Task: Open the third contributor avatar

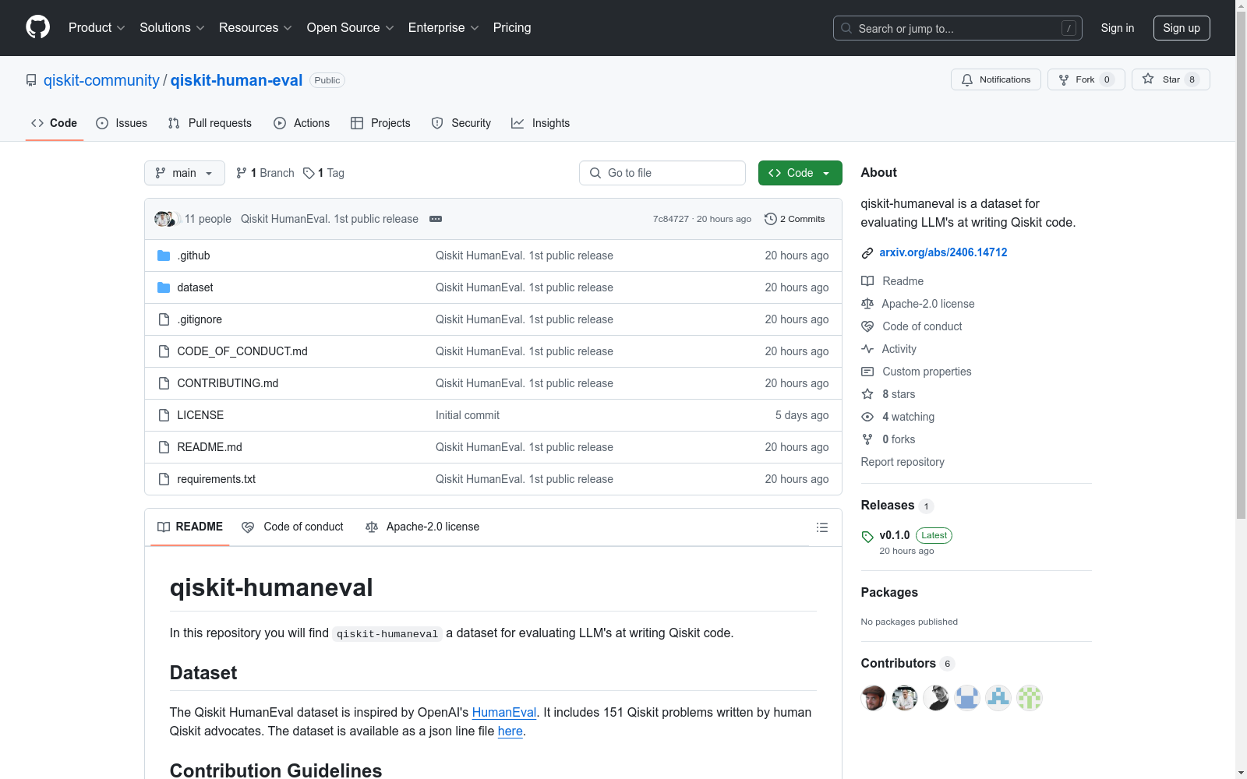Action: point(936,698)
